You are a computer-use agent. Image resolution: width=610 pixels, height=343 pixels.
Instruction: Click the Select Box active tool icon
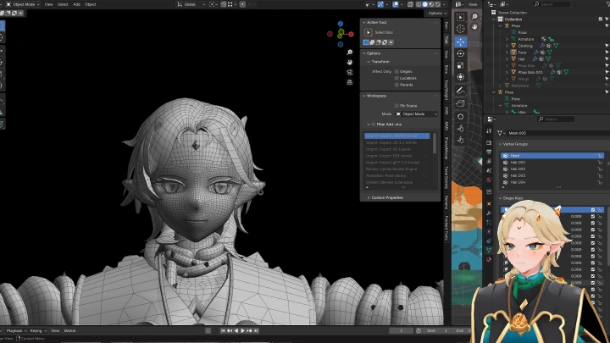pos(368,32)
